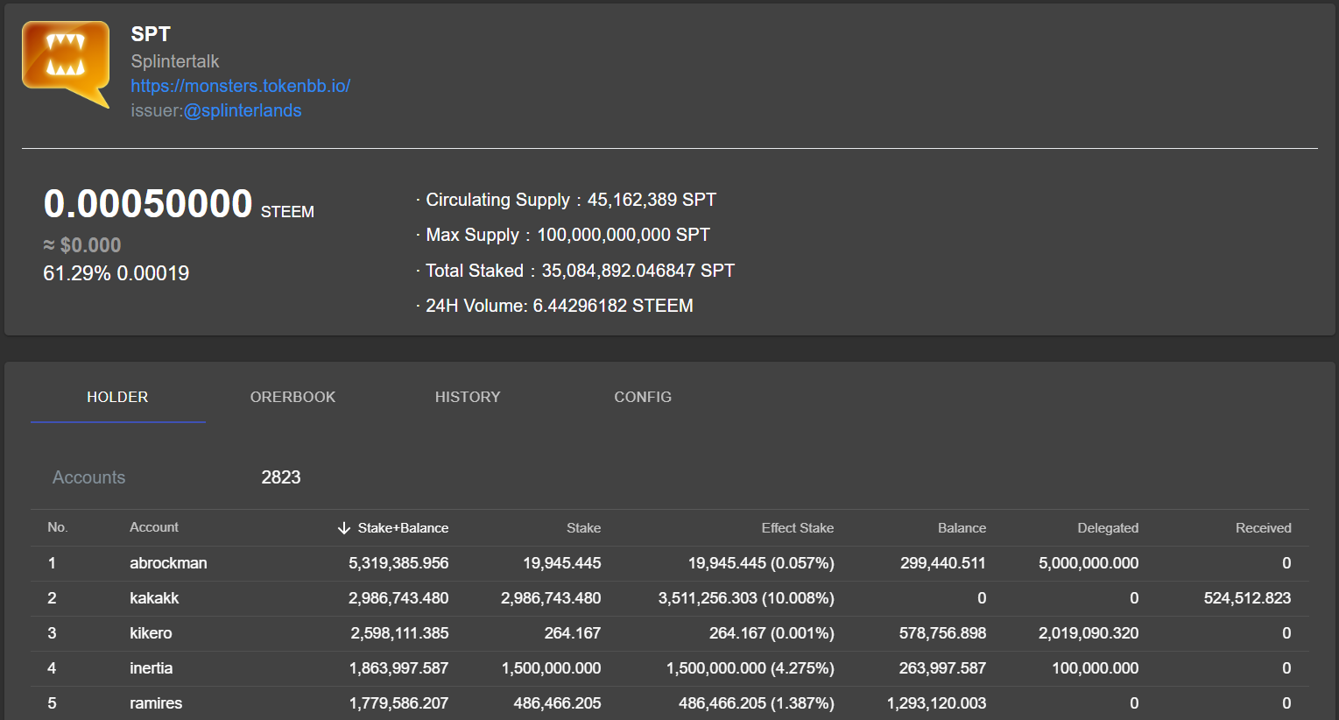
Task: Click the Accounts label above the table
Action: click(89, 477)
